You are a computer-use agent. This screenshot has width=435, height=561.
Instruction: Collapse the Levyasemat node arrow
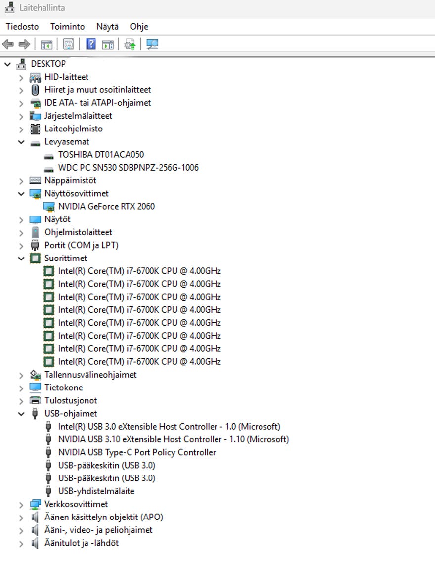tap(21, 142)
